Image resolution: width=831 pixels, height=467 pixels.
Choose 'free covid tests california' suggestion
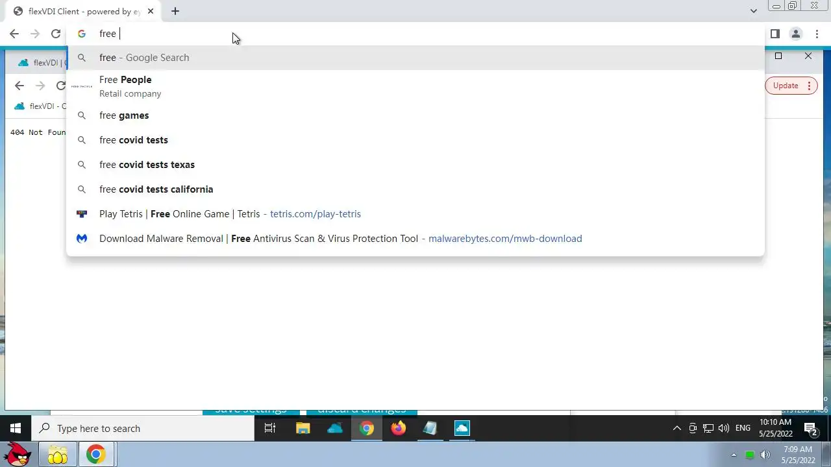click(x=415, y=189)
